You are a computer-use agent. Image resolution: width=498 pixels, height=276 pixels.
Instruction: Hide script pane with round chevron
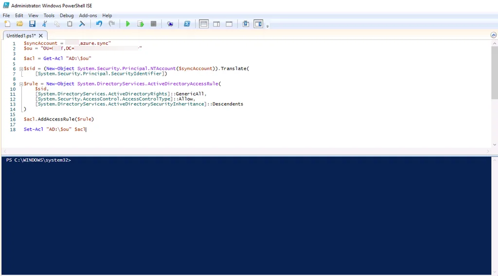click(x=494, y=35)
